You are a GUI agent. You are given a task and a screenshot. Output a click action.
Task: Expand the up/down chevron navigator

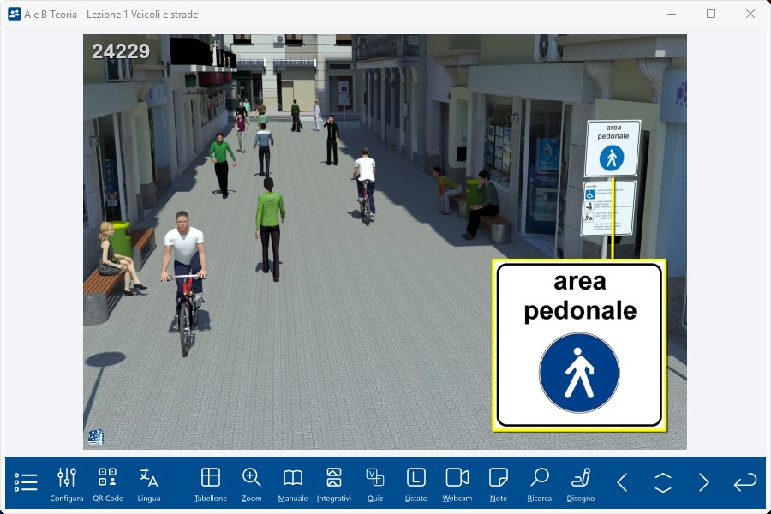pyautogui.click(x=663, y=482)
